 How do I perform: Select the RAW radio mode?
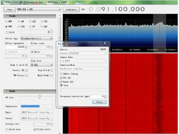(x=42, y=26)
